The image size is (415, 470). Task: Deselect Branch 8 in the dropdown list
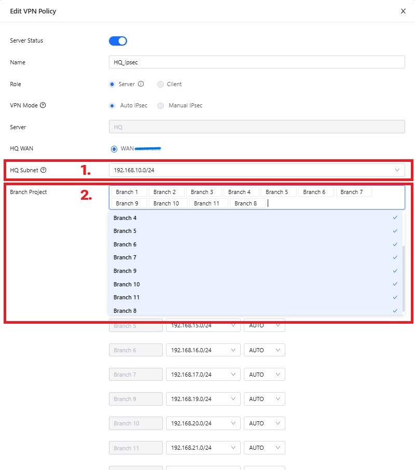click(255, 311)
